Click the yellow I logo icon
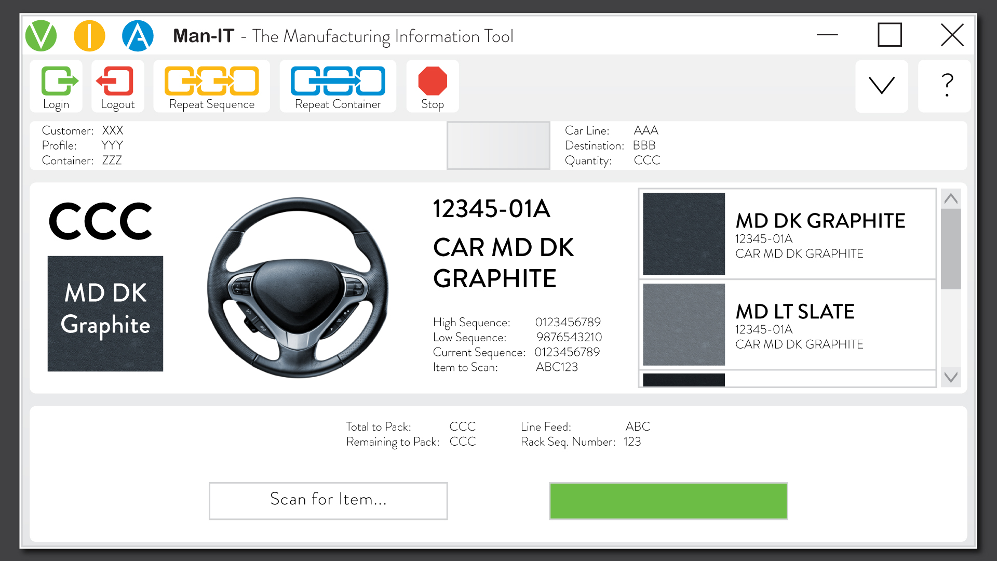Image resolution: width=997 pixels, height=561 pixels. click(x=89, y=36)
